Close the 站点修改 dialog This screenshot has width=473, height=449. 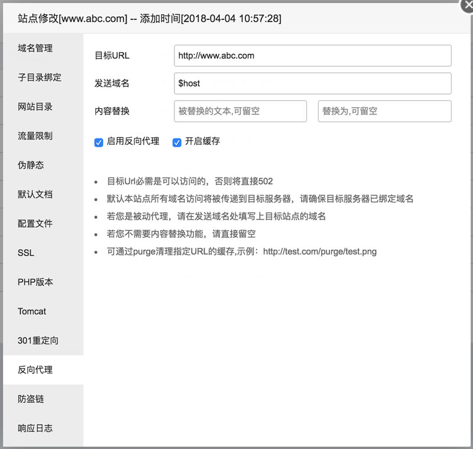point(468,5)
